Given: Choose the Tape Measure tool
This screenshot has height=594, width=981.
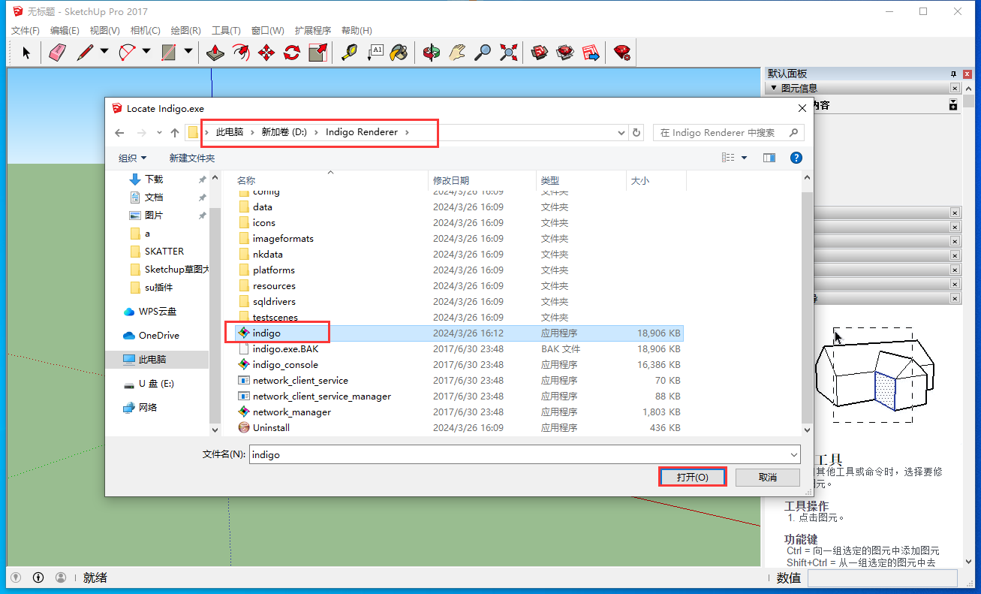Looking at the screenshot, I should (349, 53).
